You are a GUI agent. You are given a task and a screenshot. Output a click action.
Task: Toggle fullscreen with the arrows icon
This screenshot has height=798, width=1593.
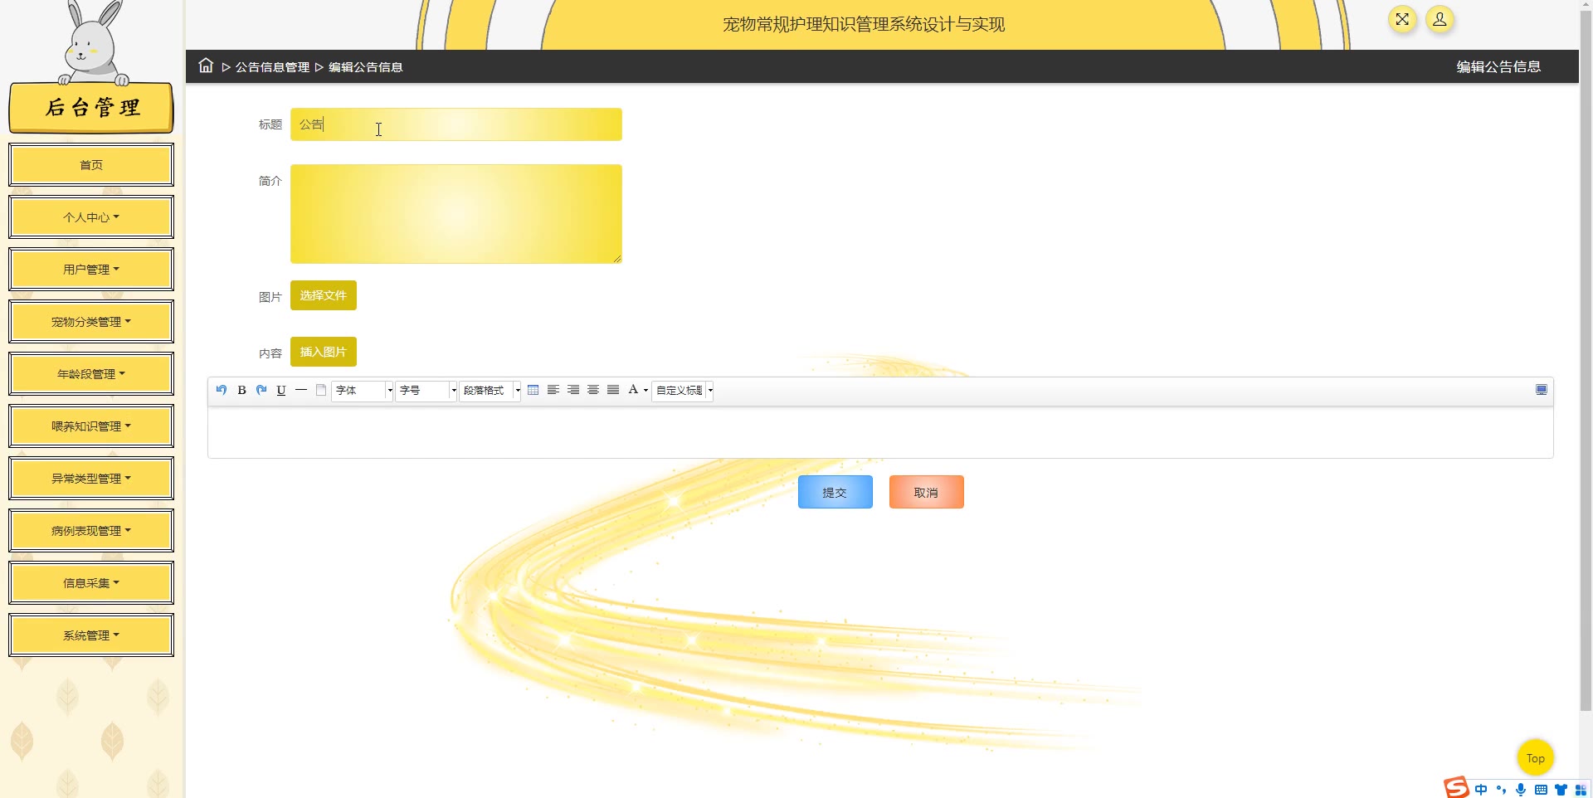click(1402, 19)
